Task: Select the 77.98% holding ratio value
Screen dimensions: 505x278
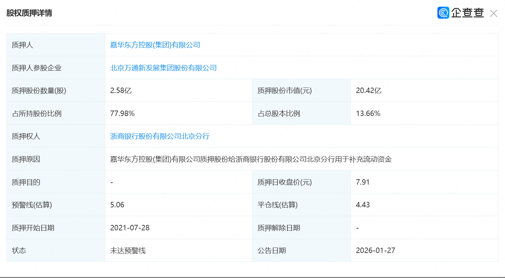Action: tap(122, 114)
